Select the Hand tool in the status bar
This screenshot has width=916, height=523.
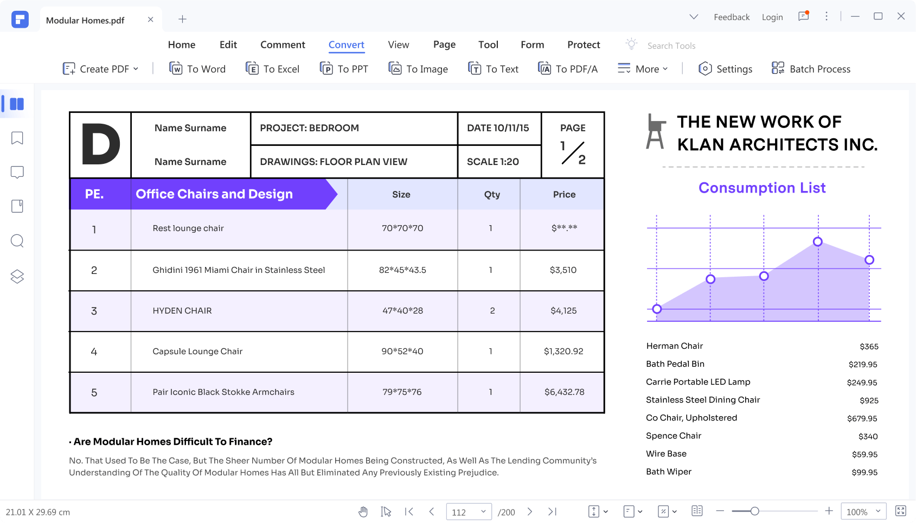[363, 511]
